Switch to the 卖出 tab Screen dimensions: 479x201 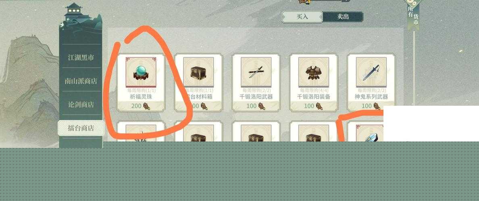point(343,17)
